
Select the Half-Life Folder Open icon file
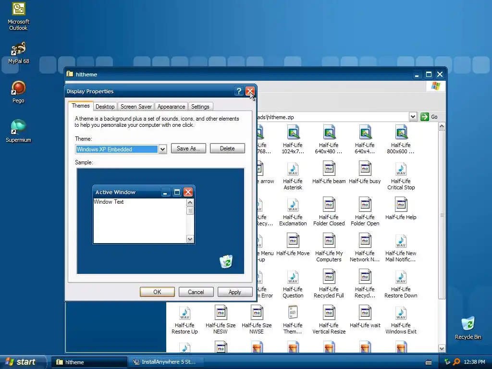coord(365,212)
